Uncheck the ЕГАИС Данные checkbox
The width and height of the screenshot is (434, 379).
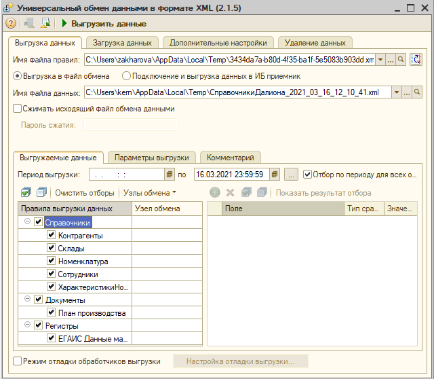tap(51, 338)
